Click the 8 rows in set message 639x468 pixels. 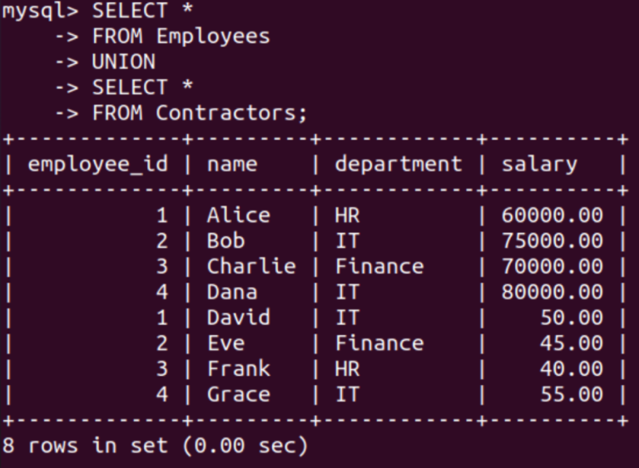click(155, 446)
